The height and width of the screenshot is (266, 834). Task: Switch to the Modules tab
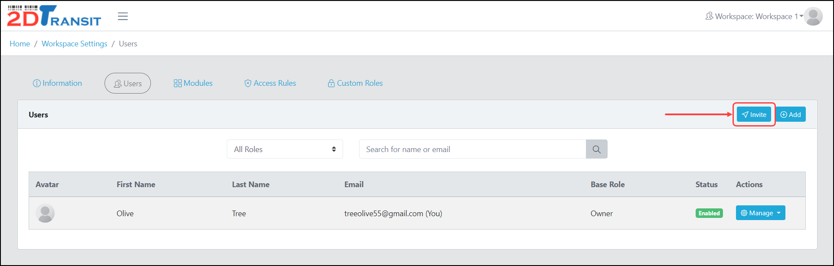coord(193,83)
